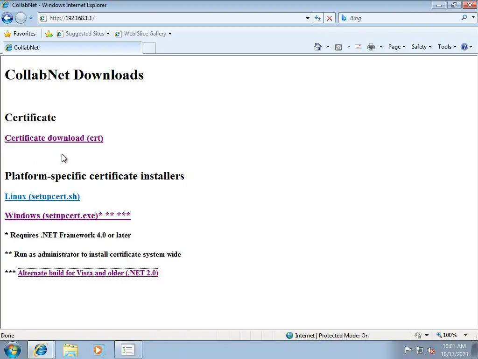This screenshot has width=478, height=359.
Task: Open the Tools menu
Action: [447, 47]
